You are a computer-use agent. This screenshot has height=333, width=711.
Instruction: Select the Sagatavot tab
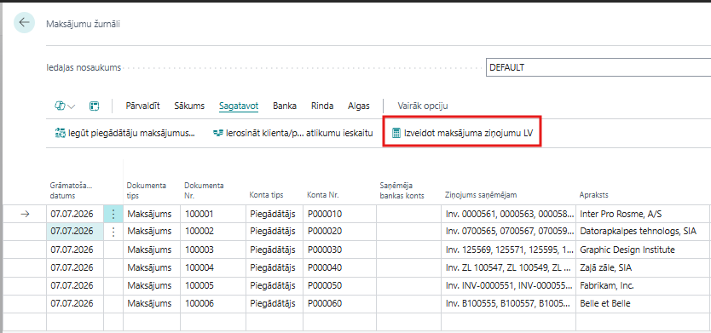tap(239, 106)
